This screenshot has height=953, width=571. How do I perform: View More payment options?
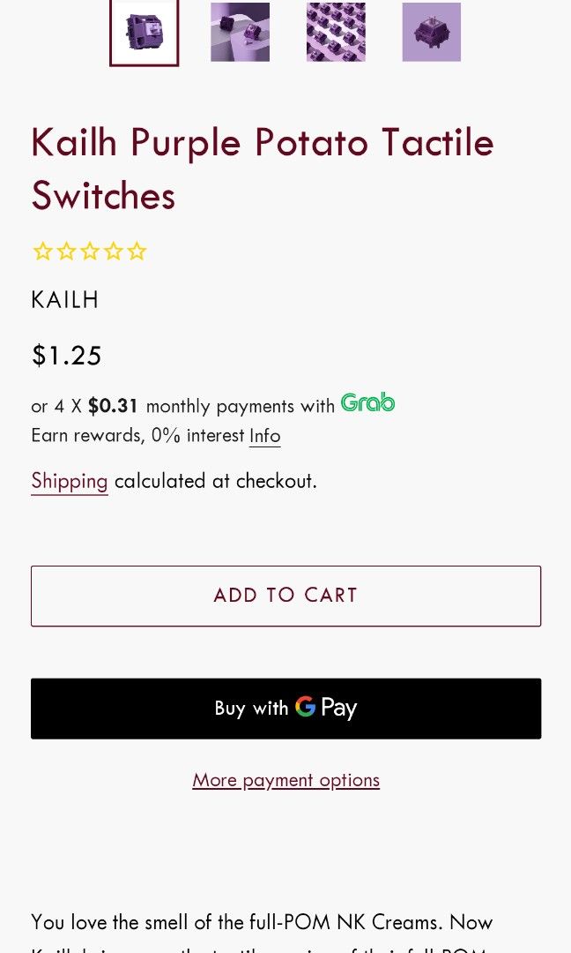pyautogui.click(x=285, y=779)
